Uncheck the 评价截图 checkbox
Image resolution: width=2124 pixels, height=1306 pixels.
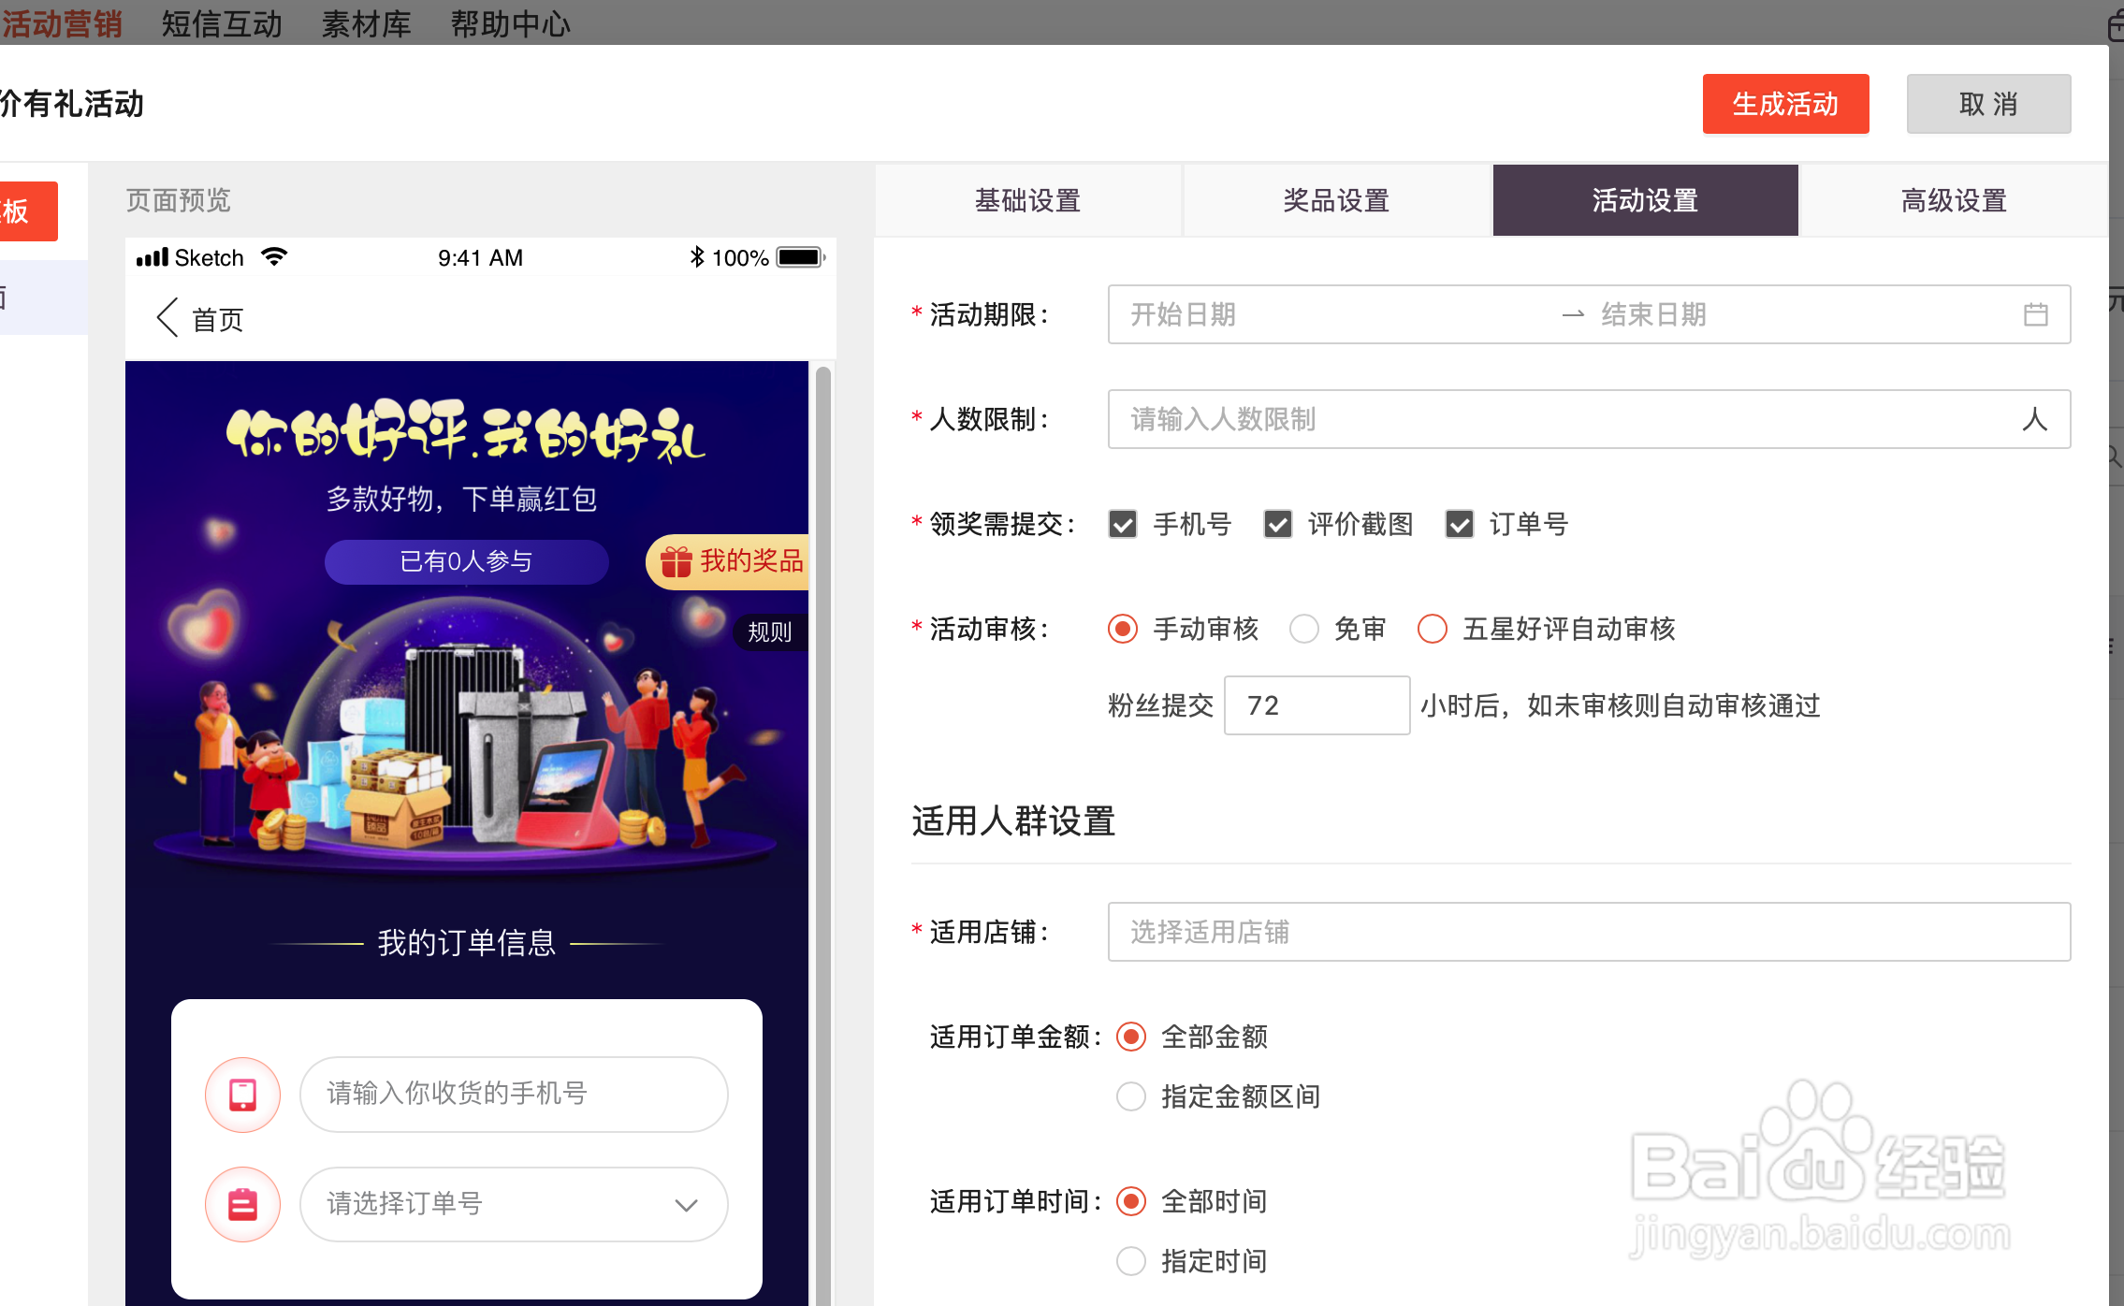pos(1277,524)
